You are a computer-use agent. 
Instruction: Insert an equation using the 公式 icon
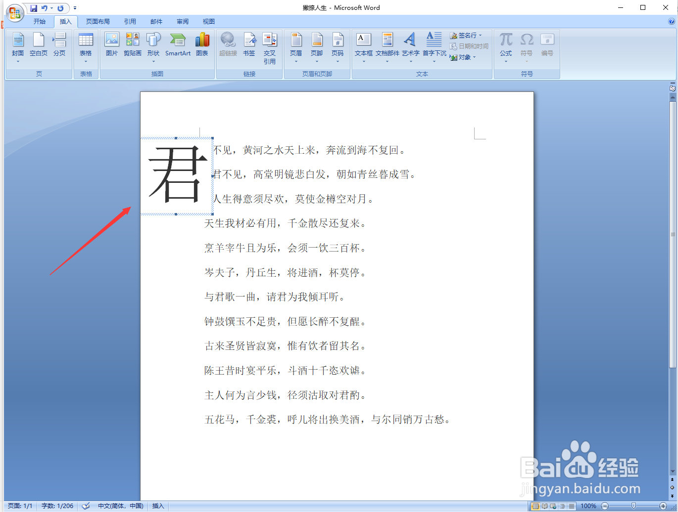pyautogui.click(x=505, y=44)
